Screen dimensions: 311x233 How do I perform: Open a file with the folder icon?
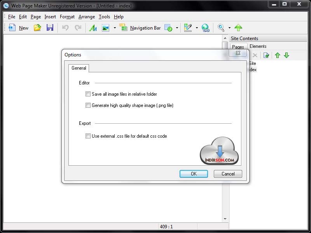click(37, 28)
